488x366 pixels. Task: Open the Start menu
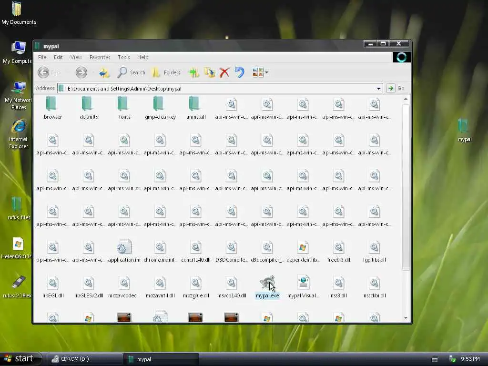(20, 358)
